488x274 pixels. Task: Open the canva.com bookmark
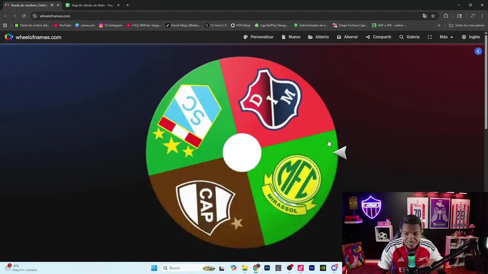click(85, 25)
